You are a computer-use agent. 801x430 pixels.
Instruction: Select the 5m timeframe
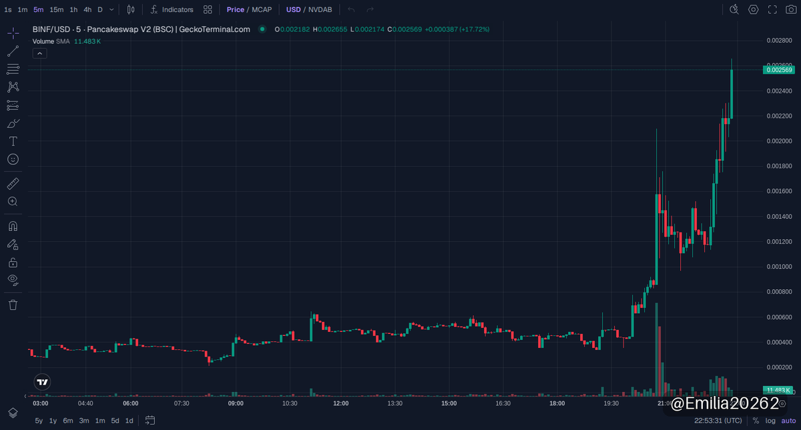(39, 9)
